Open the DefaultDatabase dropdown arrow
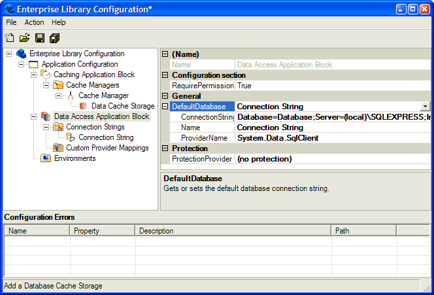 coord(425,107)
